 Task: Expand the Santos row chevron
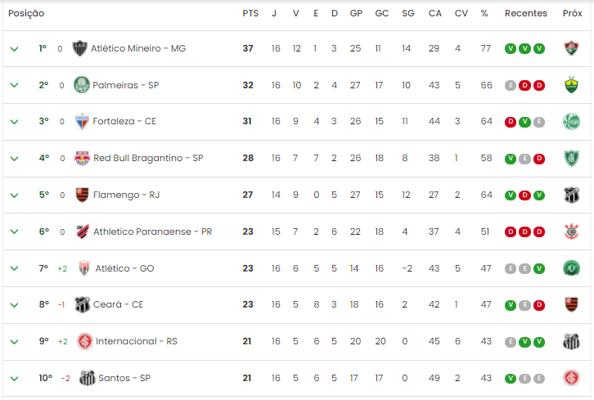pyautogui.click(x=14, y=379)
